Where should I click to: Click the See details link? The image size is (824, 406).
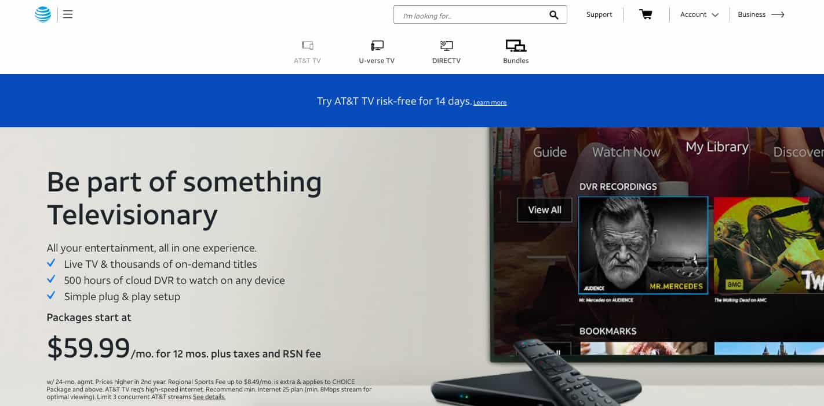(x=209, y=397)
